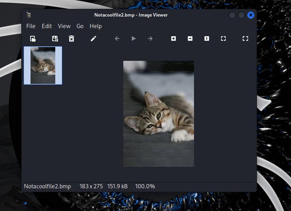Viewport: 291px width, 211px height.
Task: Click the 100.0% zoom level text
Action: point(145,186)
